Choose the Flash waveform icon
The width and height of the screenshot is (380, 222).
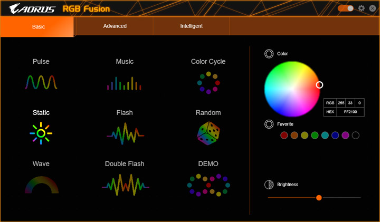coord(125,133)
